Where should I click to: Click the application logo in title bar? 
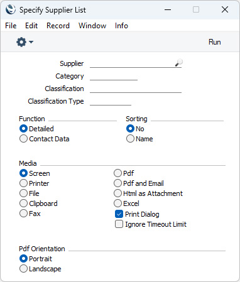click(x=11, y=9)
